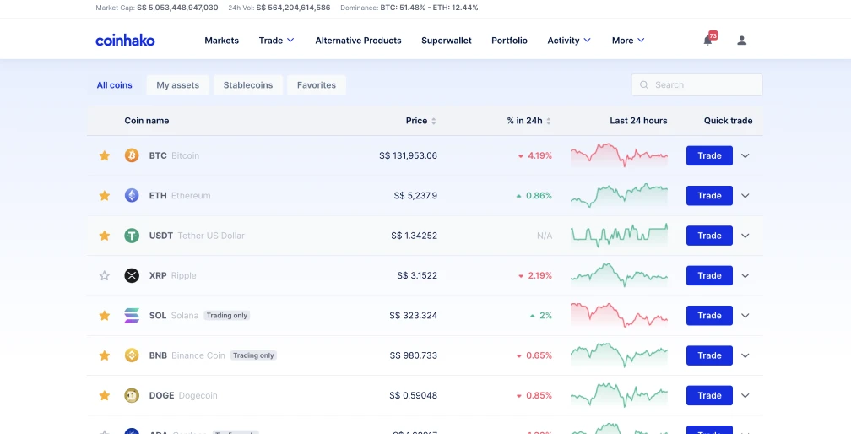Click the Solana 24-hour sparkline chart

pyautogui.click(x=619, y=315)
